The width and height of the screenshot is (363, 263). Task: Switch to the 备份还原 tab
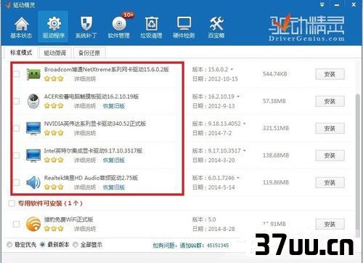click(x=89, y=53)
